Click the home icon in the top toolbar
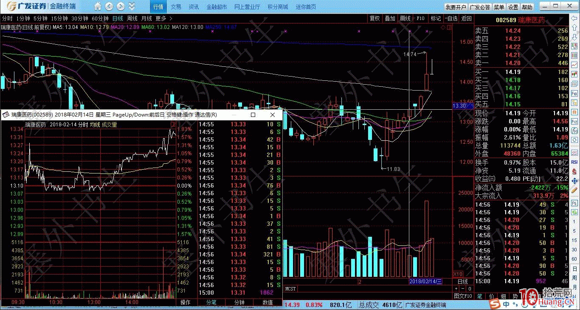 click(98, 7)
